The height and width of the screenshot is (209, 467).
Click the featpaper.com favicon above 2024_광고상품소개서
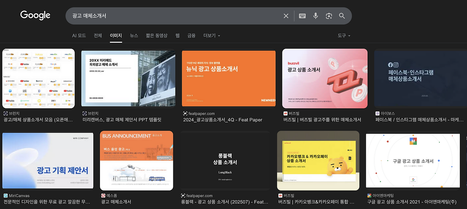[x=185, y=113]
